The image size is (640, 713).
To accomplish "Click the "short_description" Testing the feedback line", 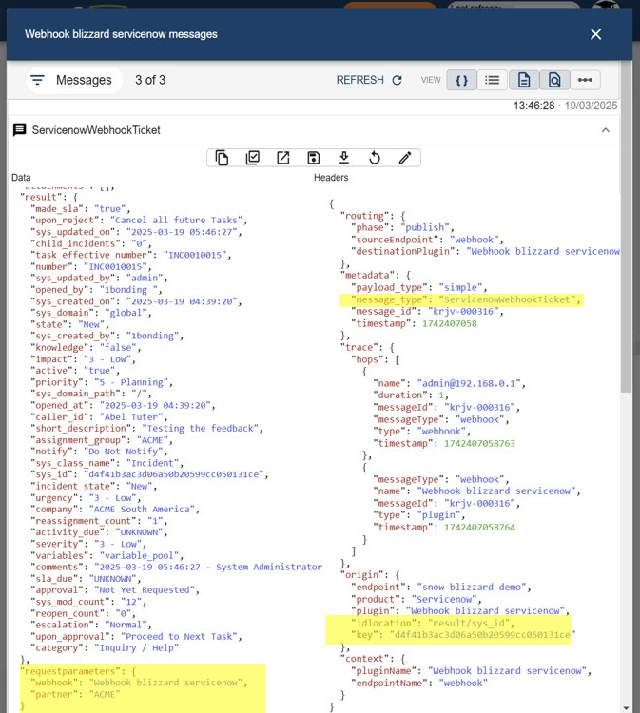I will click(x=146, y=429).
